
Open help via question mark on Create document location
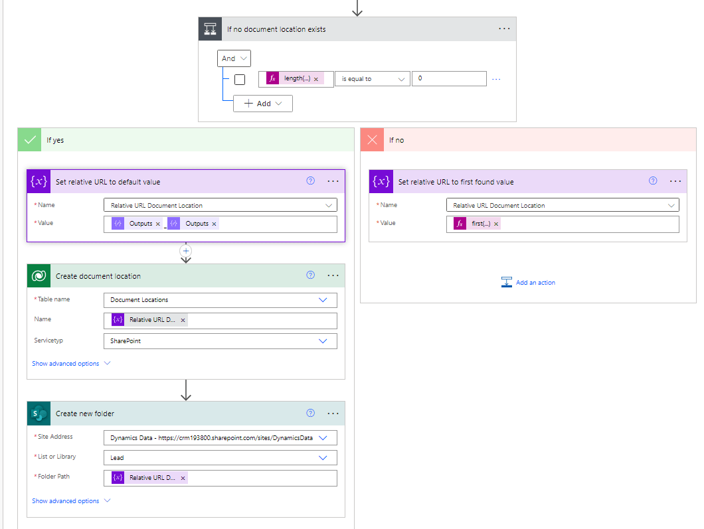tap(310, 275)
